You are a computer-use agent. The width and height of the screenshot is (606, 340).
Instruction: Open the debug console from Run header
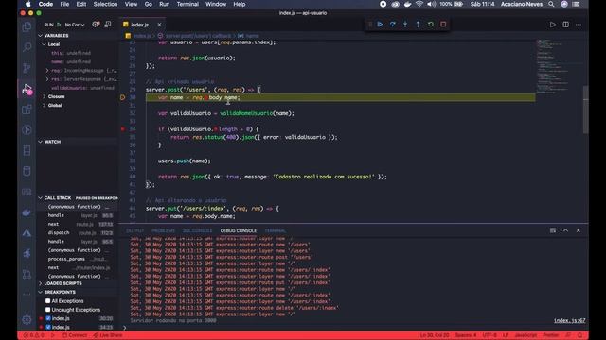tap(108, 25)
